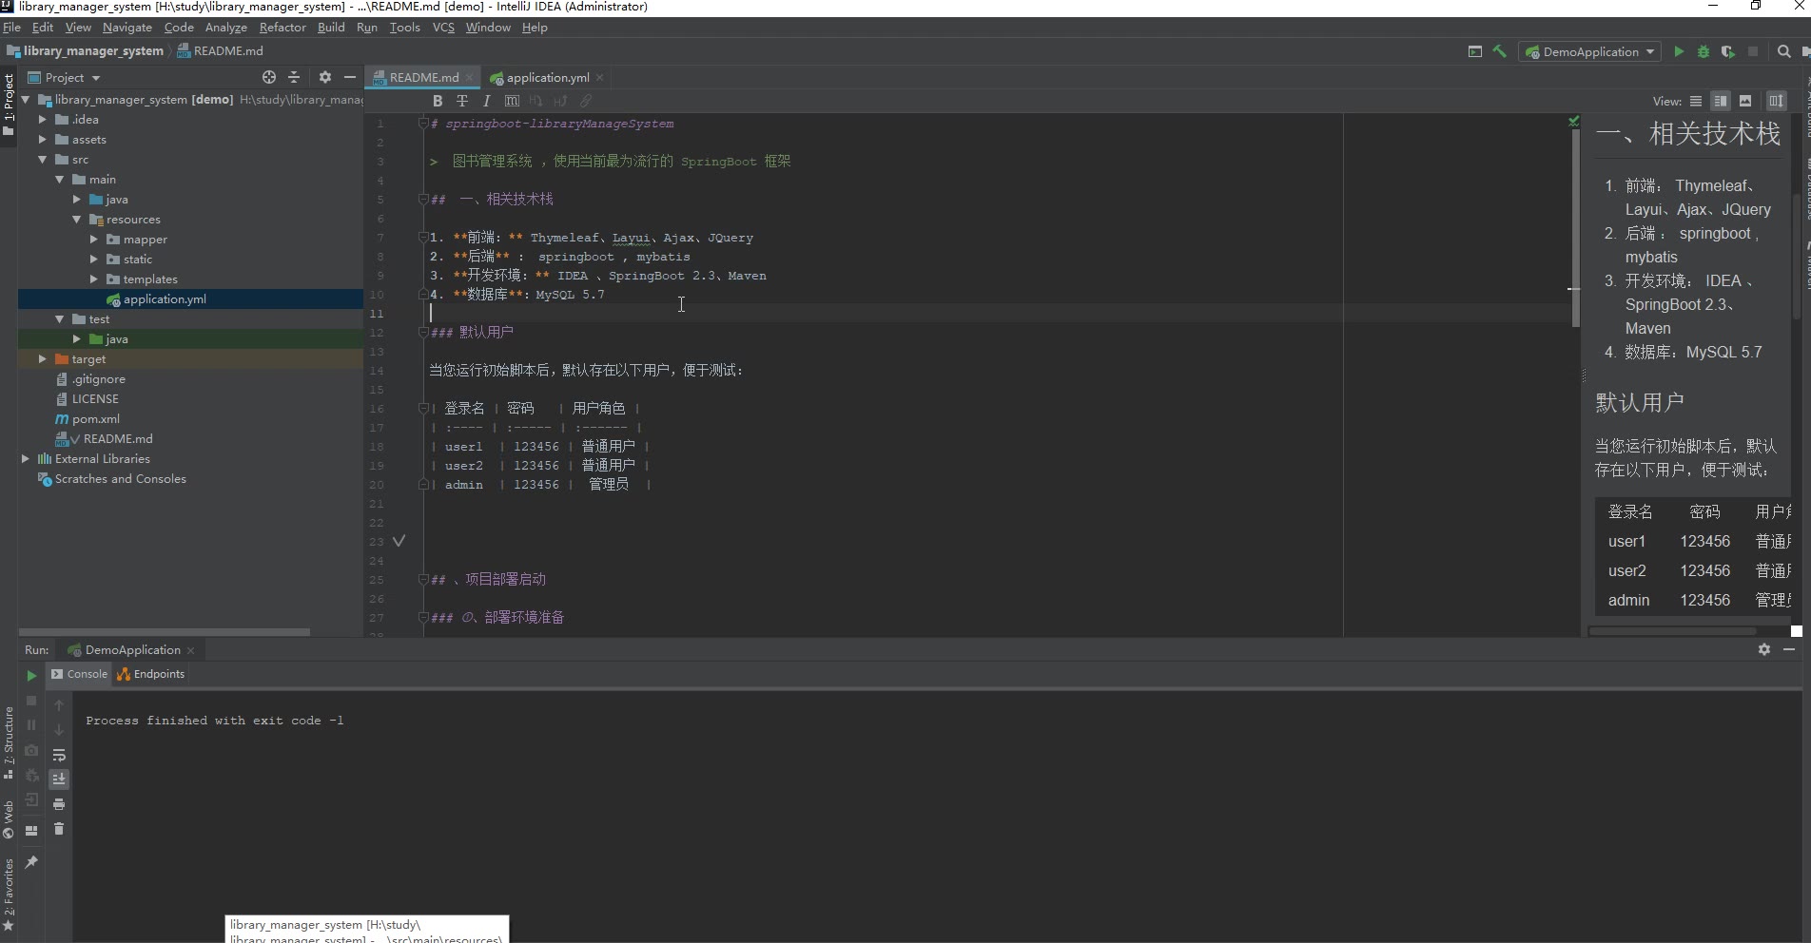This screenshot has height=943, width=1811.
Task: Open the run anything terminal-window icon
Action: click(1475, 51)
